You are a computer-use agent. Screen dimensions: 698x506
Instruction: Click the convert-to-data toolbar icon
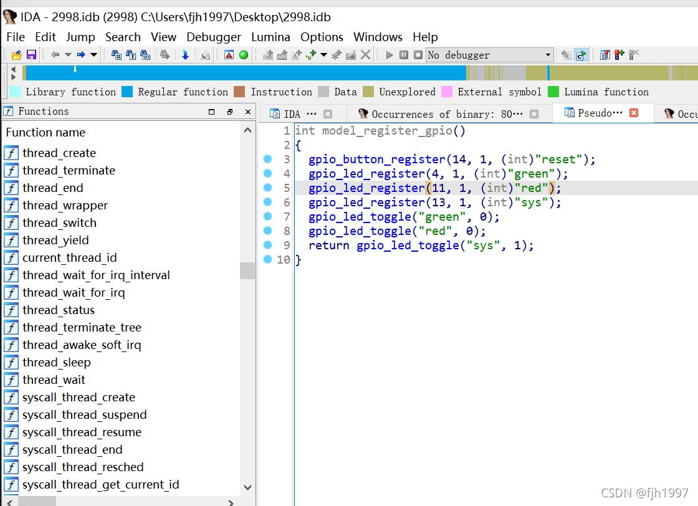282,55
